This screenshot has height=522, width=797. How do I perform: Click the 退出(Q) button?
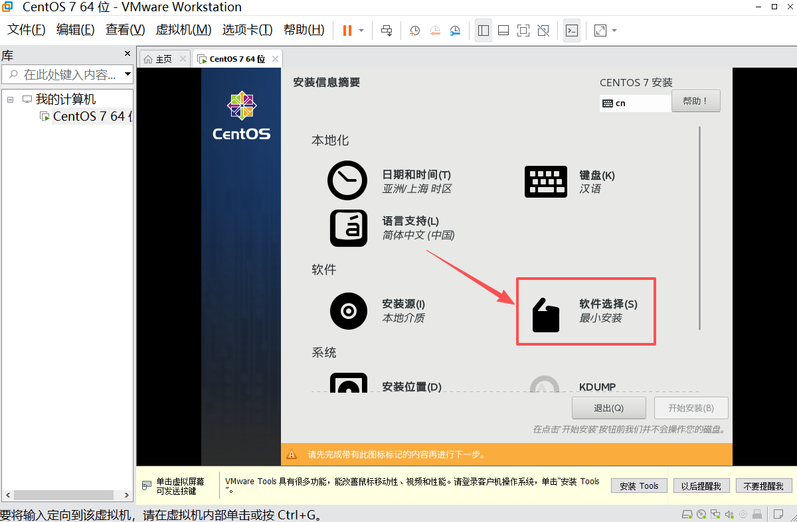tap(608, 408)
